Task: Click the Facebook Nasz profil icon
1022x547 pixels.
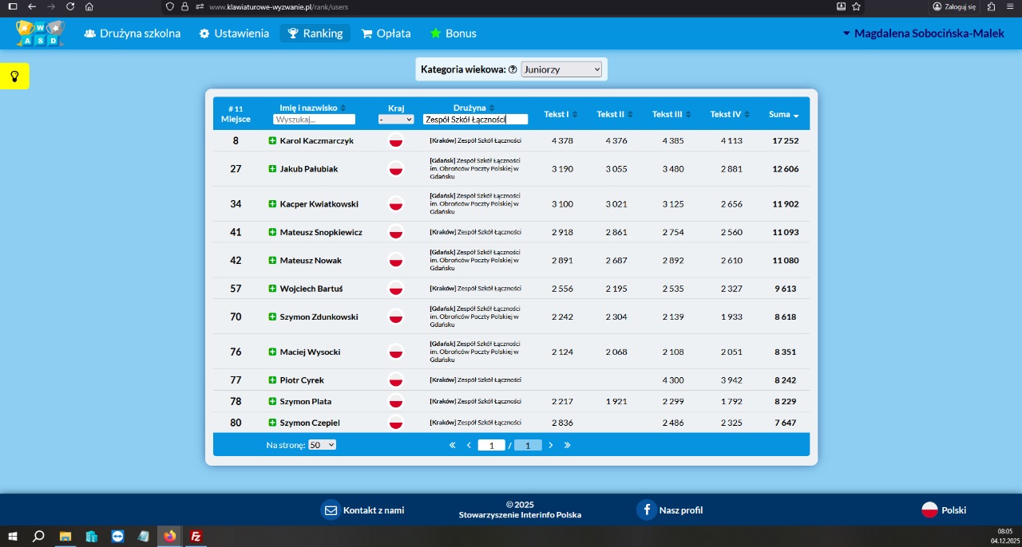Action: [646, 510]
